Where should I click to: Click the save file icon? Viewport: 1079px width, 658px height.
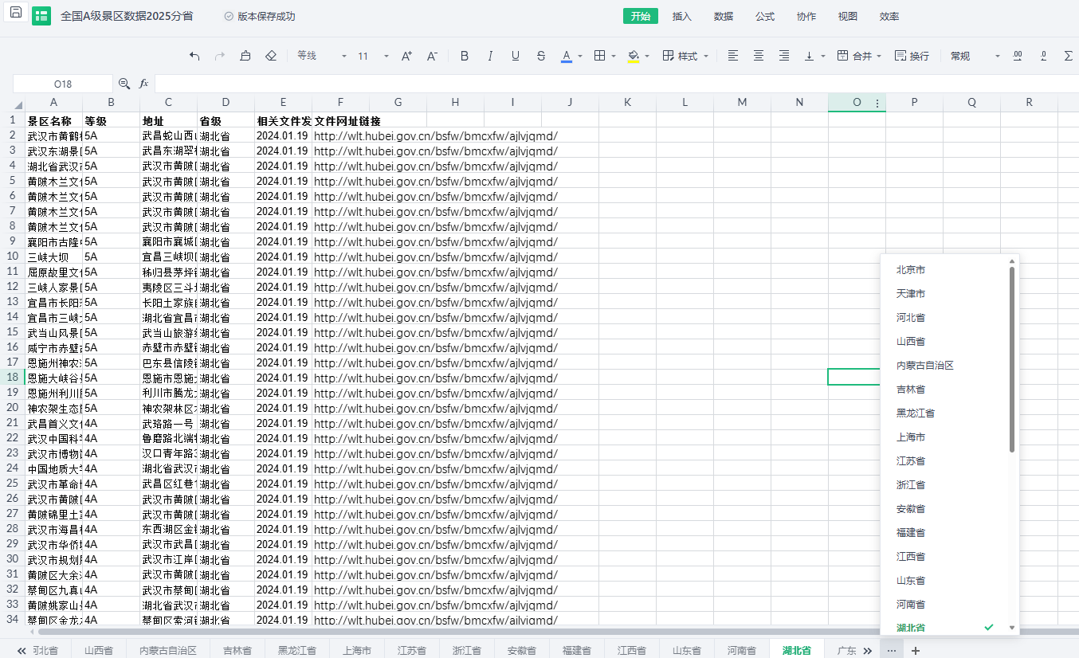16,12
